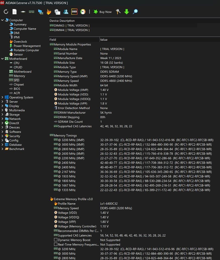Expand the Security tree node
Viewport: 220px width, 260px height.
(x=2, y=136)
